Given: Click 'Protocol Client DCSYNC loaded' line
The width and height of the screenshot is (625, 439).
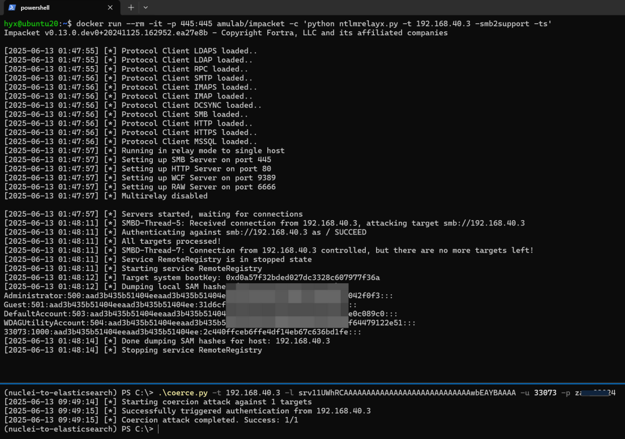Looking at the screenshot, I should 133,105.
